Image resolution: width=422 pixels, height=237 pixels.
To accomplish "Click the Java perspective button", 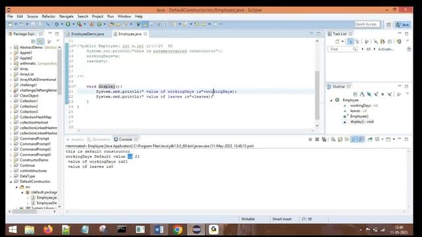I will tap(403, 24).
